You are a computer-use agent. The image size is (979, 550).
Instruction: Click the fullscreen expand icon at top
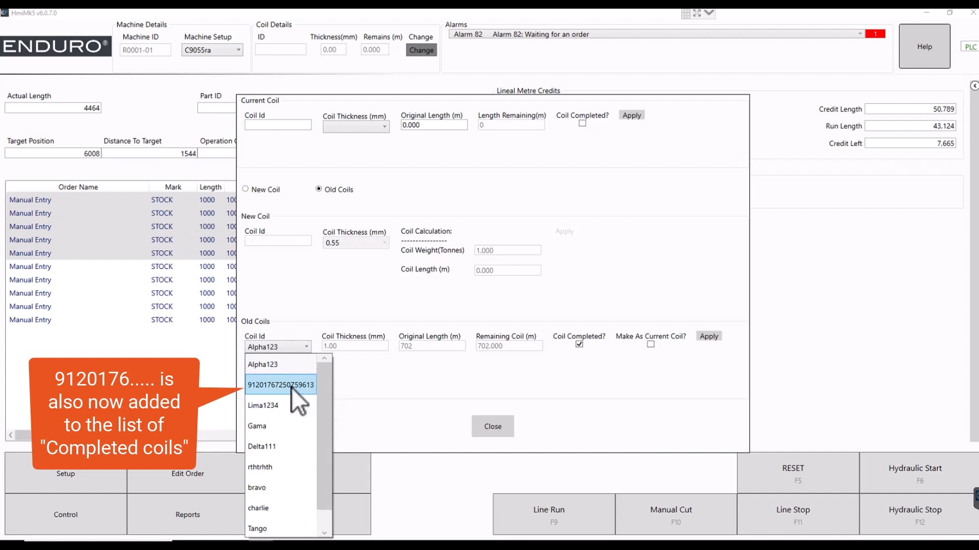(x=697, y=14)
